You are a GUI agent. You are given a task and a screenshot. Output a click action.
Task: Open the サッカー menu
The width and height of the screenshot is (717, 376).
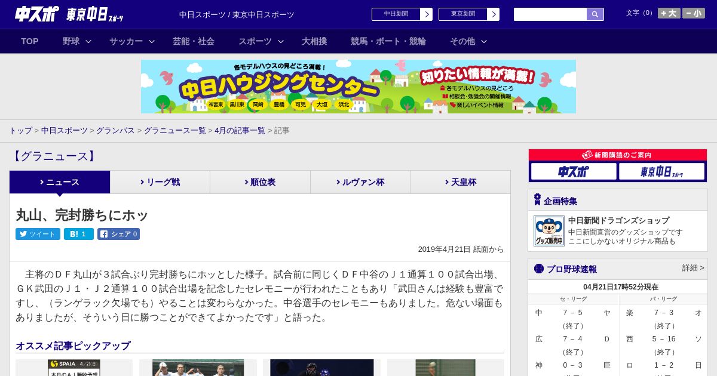126,41
